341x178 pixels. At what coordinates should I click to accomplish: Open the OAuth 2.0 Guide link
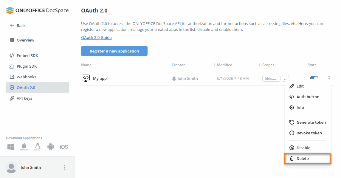[96, 37]
